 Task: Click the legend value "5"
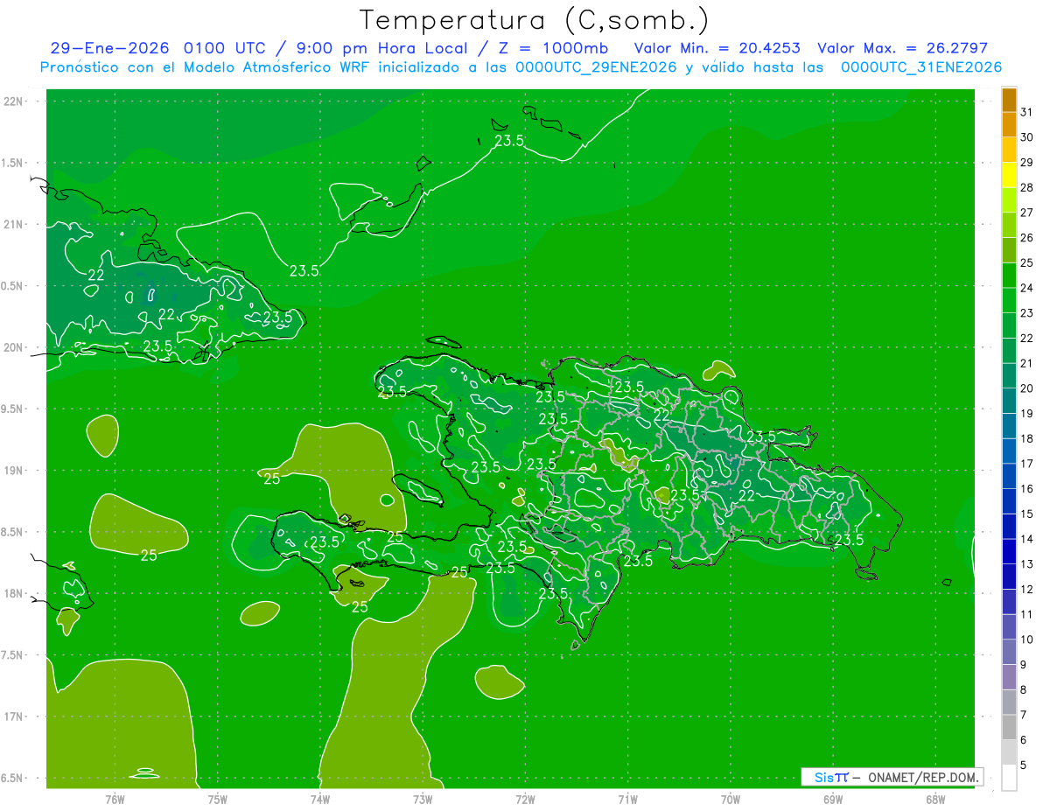(x=1025, y=765)
